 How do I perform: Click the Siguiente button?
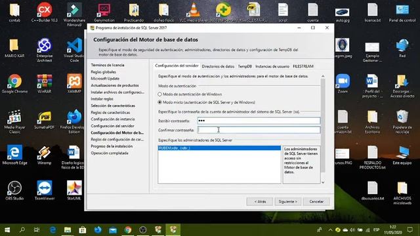(287, 201)
